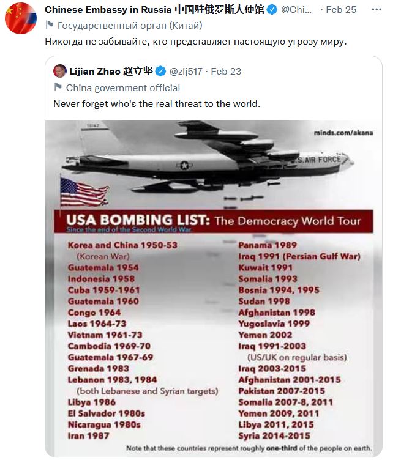
Task: Click the truncated @Chi... handle
Action: [300, 10]
